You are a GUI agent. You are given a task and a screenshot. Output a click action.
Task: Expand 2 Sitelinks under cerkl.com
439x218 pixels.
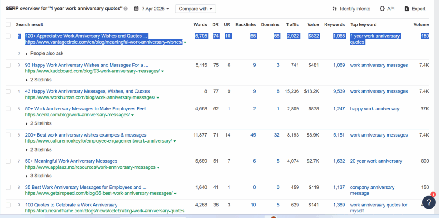click(x=39, y=123)
